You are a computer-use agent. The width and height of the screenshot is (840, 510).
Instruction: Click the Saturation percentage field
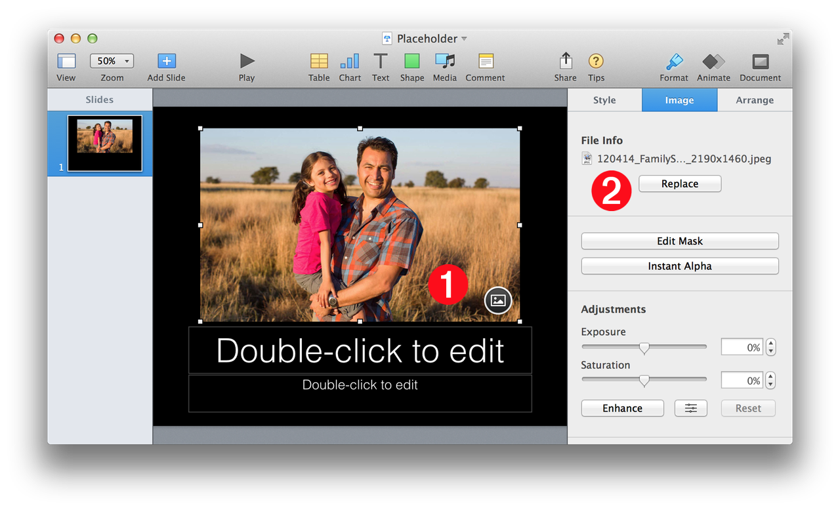point(742,380)
